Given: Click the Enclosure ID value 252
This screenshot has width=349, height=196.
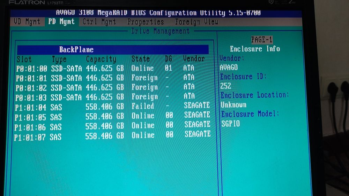Looking at the screenshot, I should tap(225, 86).
